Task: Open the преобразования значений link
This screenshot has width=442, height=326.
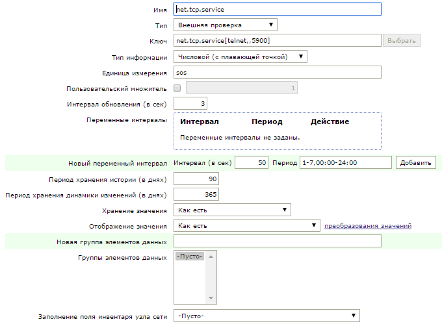Action: [x=368, y=226]
